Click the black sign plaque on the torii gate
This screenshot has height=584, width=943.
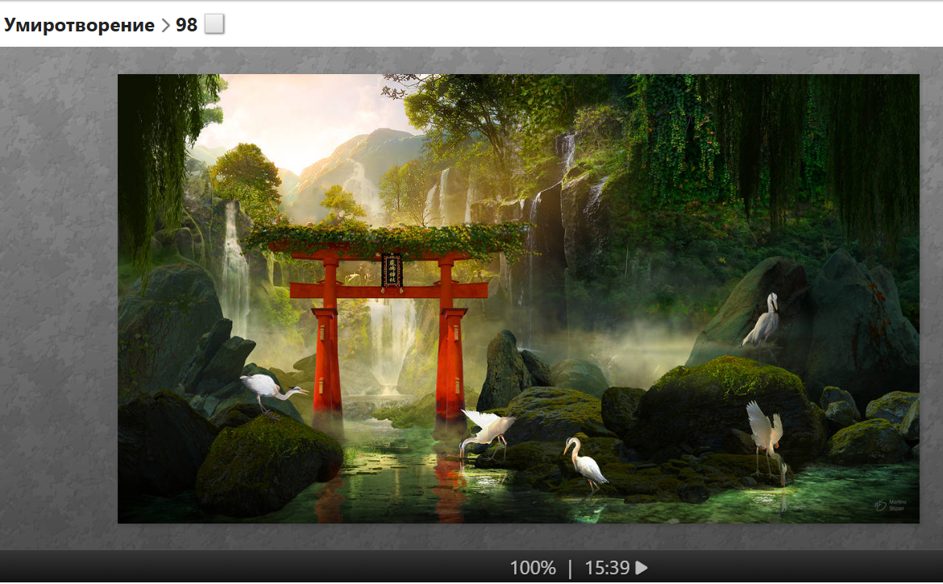(x=391, y=271)
